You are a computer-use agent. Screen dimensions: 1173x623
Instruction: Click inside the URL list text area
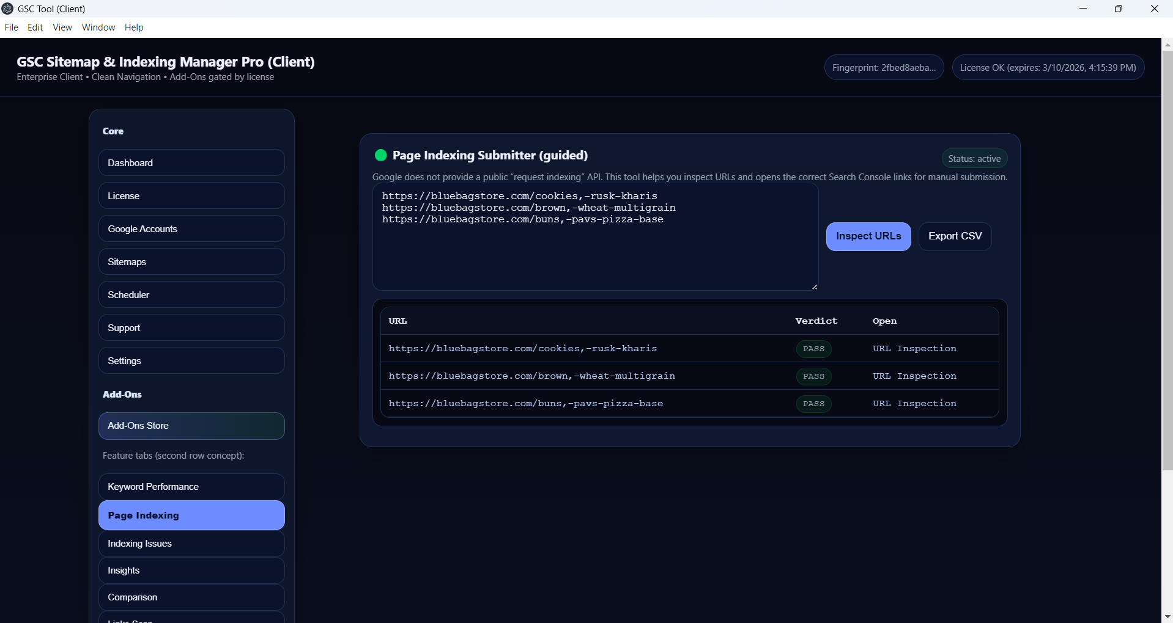pos(594,257)
